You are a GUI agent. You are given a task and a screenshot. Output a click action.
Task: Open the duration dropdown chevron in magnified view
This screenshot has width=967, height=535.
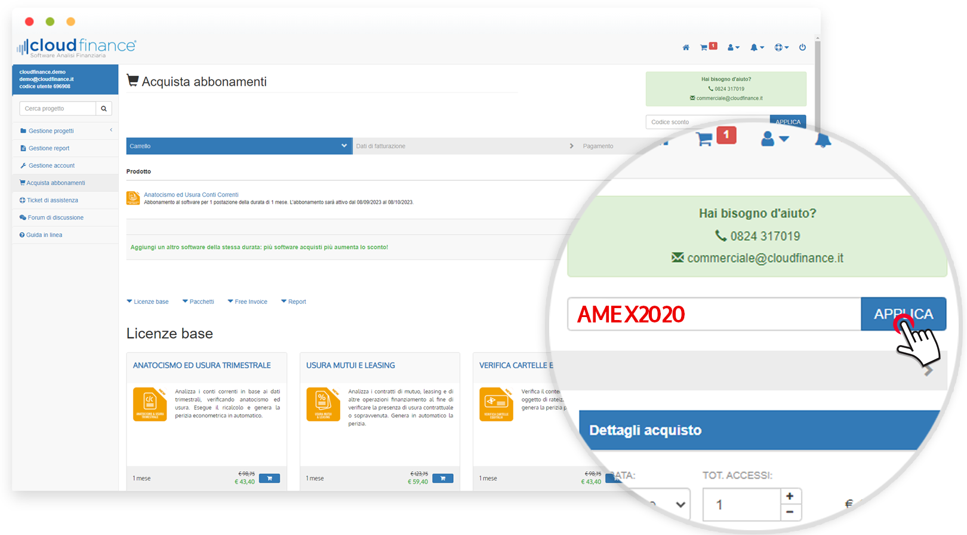pos(680,505)
